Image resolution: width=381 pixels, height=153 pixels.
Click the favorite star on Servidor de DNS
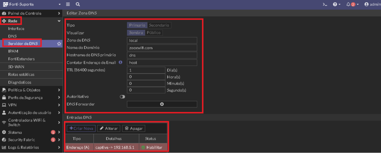click(59, 44)
